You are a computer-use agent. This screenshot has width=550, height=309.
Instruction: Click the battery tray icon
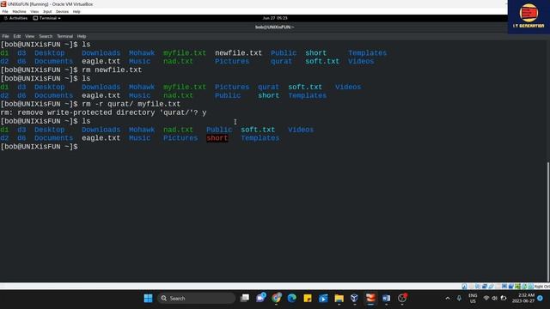click(504, 298)
